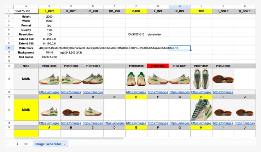Select the column H header
The image size is (261, 152).
(x=179, y=6)
